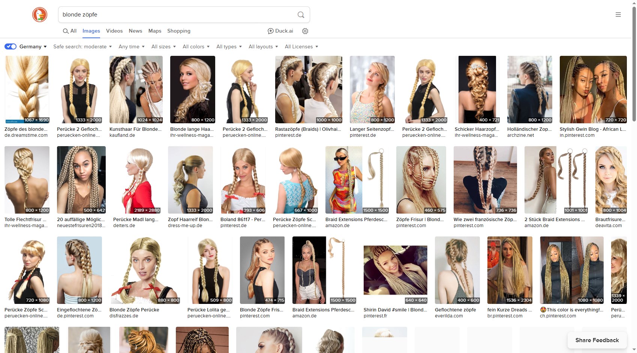The image size is (637, 353).
Task: Follow the neuestefrisuren2018 source link
Action: [x=81, y=226]
